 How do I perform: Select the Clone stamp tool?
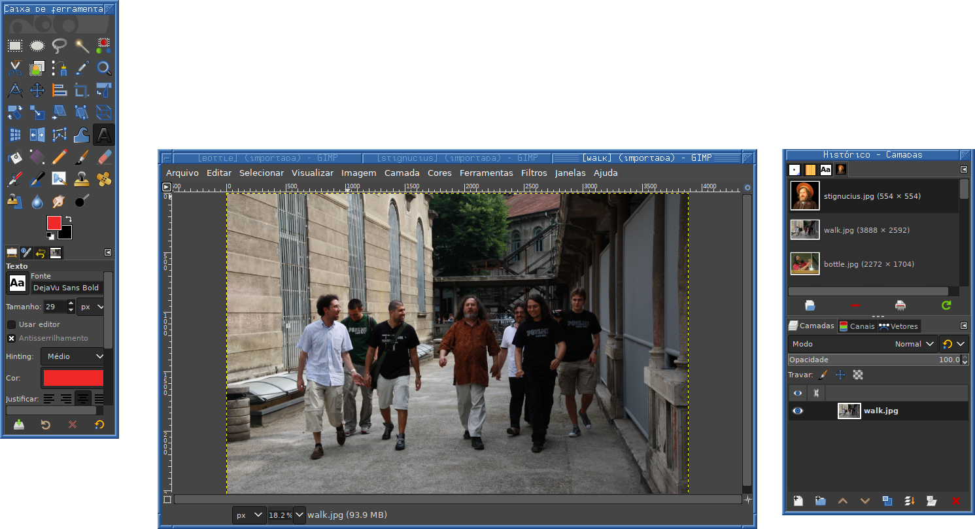pyautogui.click(x=82, y=179)
